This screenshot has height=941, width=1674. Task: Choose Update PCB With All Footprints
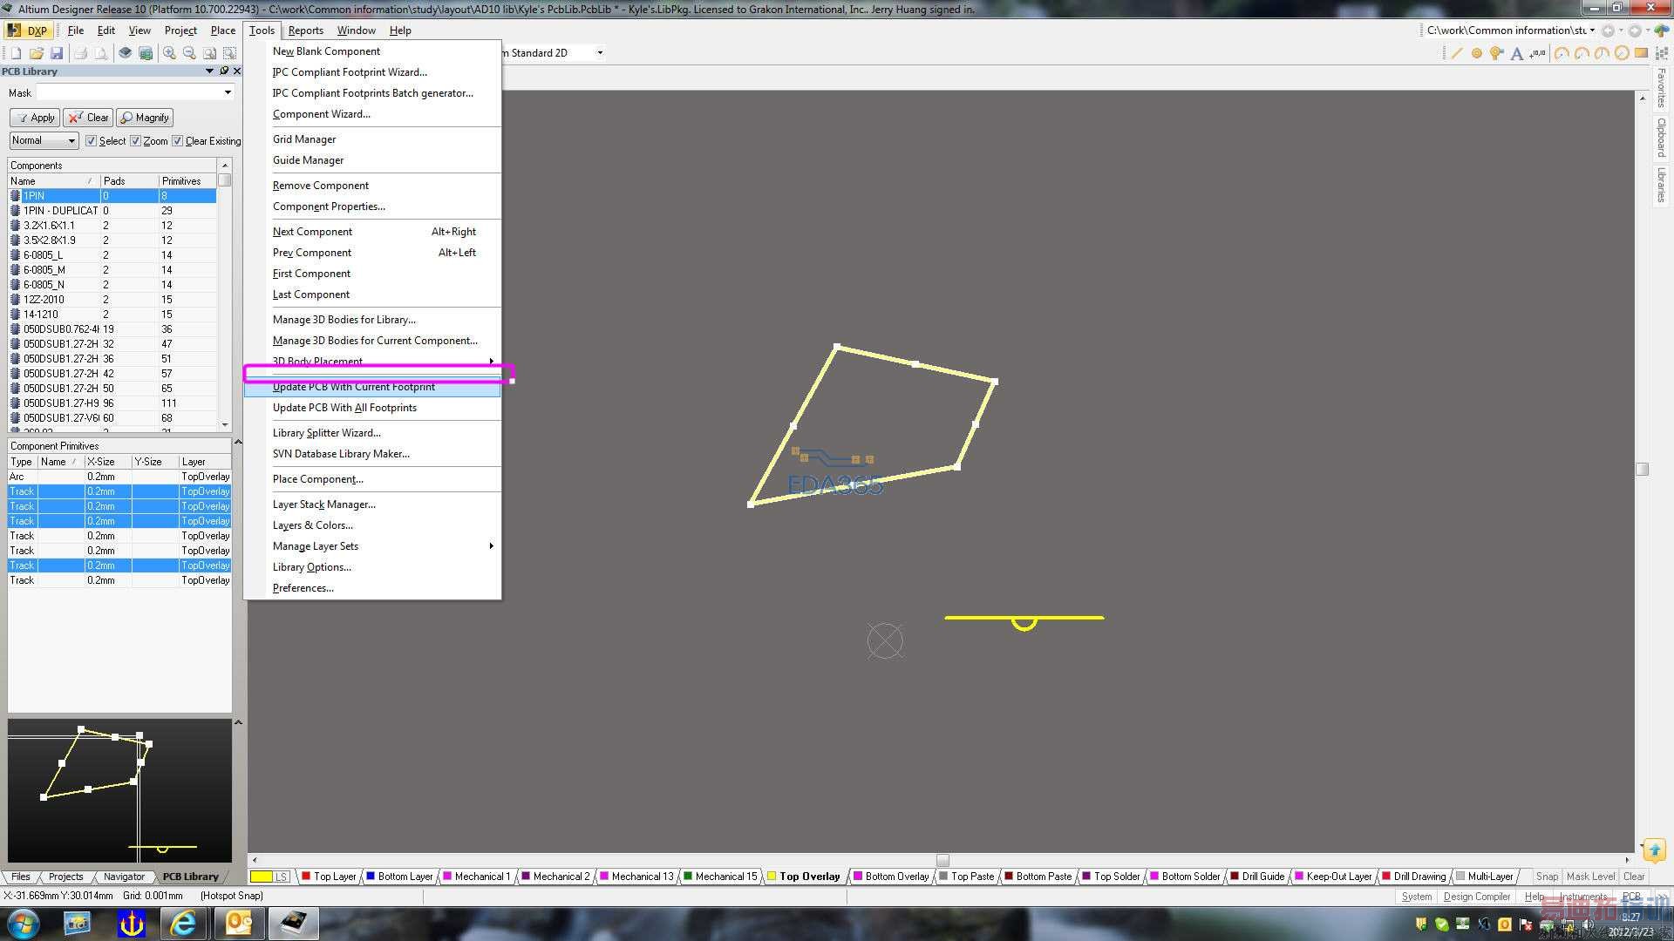[x=344, y=408]
